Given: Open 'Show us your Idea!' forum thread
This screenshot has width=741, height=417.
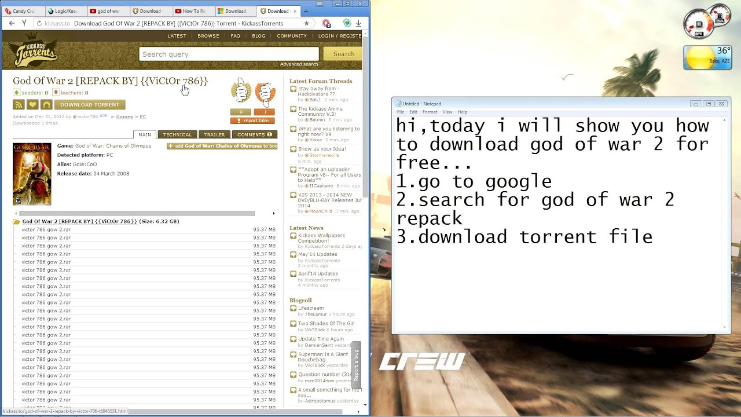Looking at the screenshot, I should pos(322,149).
